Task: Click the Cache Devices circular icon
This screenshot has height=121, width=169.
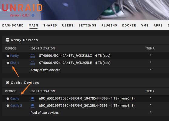Action: click(8, 83)
